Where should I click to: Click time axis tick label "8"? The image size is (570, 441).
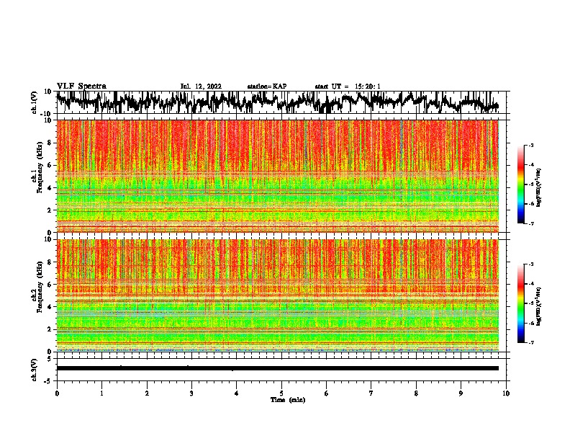pyautogui.click(x=416, y=393)
